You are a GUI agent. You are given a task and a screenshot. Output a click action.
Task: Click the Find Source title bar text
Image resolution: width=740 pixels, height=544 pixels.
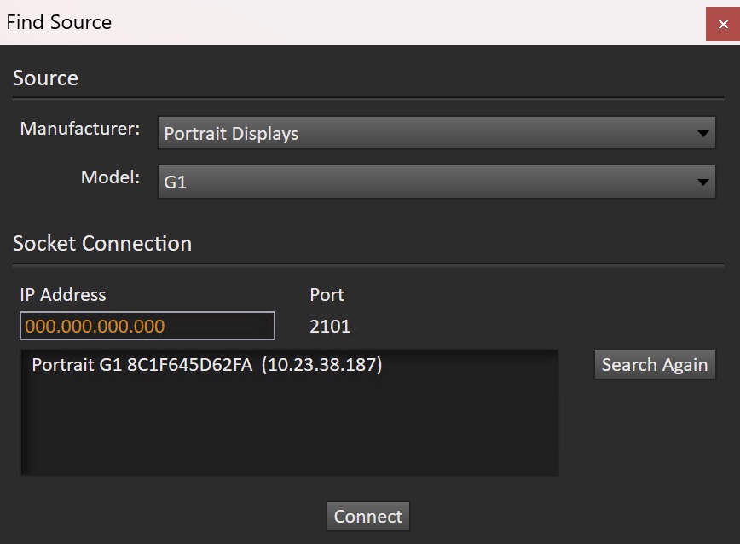point(59,22)
